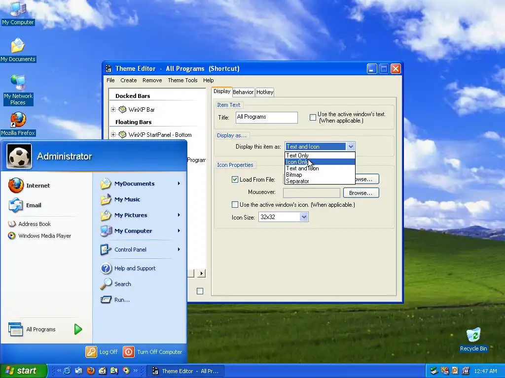505x378 pixels.
Task: Choose 'Bitmap' from the display list
Action: point(320,175)
